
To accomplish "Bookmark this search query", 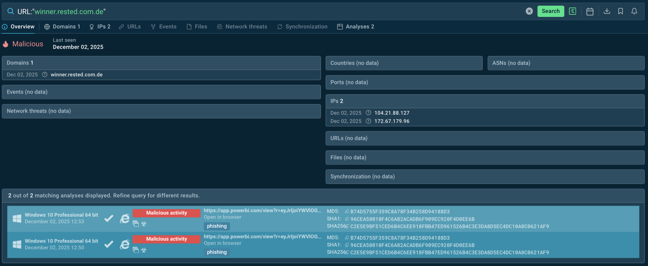I will [620, 11].
